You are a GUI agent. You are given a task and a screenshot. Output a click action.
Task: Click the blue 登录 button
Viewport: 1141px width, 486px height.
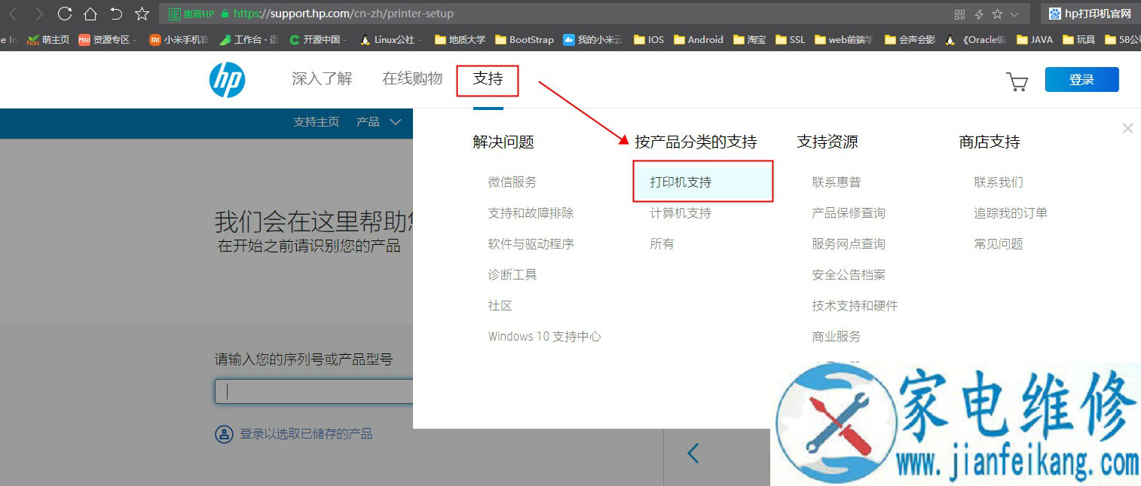pyautogui.click(x=1081, y=80)
